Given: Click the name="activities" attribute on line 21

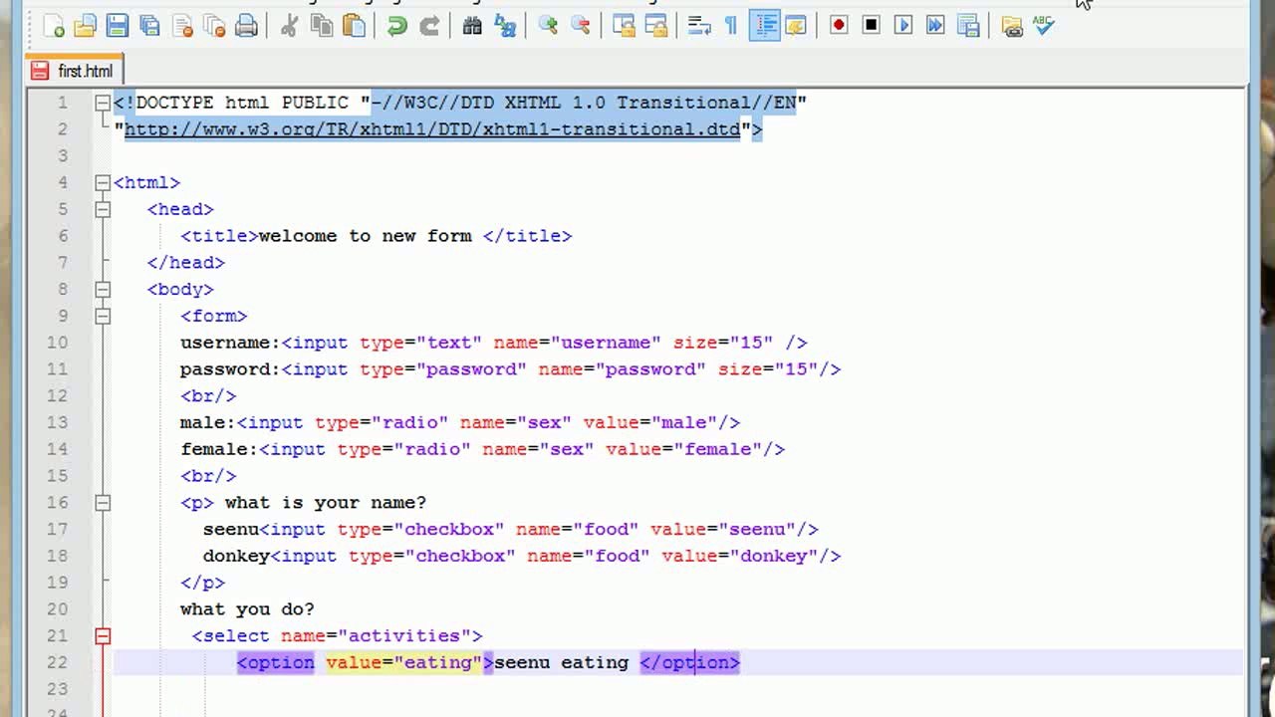Looking at the screenshot, I should tap(376, 635).
